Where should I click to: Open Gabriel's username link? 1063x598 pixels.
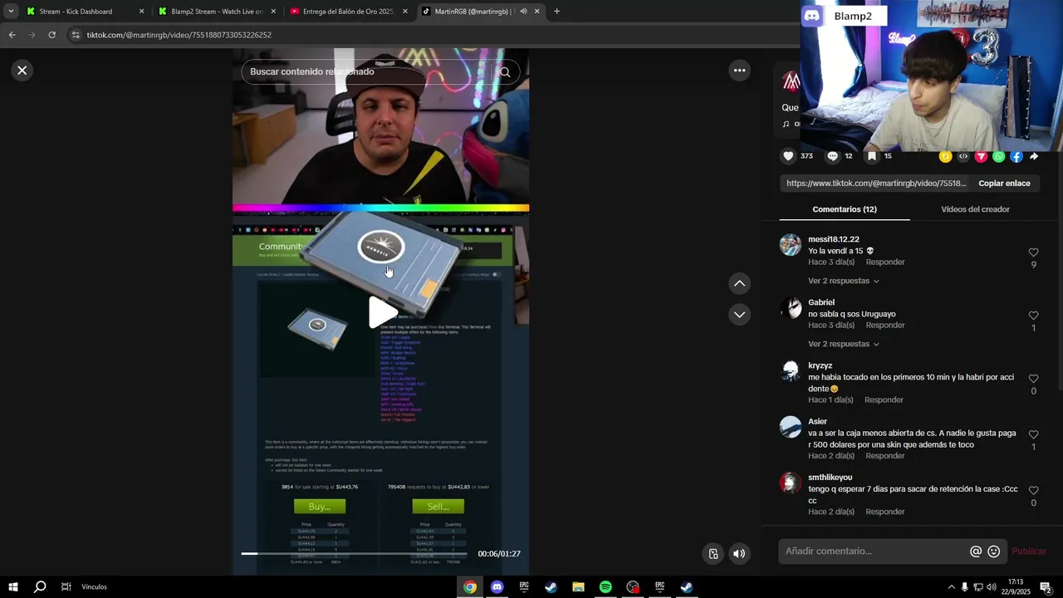[821, 302]
